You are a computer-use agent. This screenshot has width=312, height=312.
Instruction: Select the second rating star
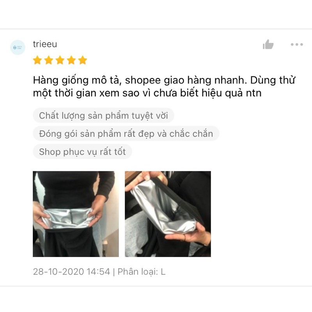(x=49, y=60)
